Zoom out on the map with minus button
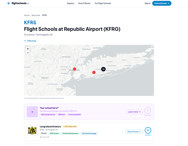 pyautogui.click(x=28, y=53)
